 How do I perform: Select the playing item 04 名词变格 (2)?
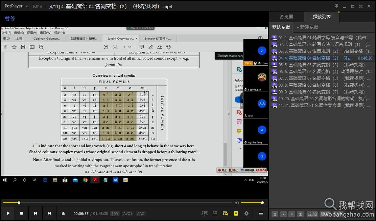click(x=322, y=58)
